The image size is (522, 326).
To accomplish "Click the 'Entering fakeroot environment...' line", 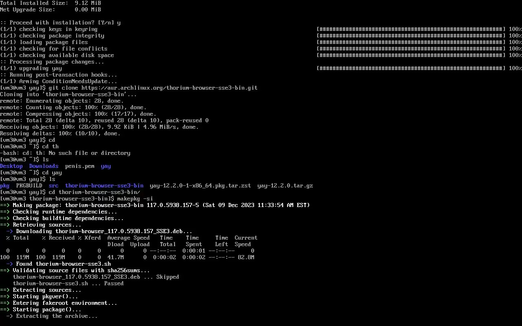I will point(59,303).
